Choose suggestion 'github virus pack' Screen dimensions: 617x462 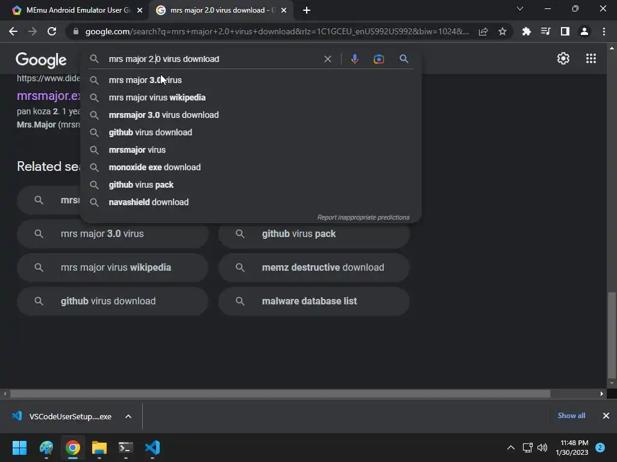[251, 185]
